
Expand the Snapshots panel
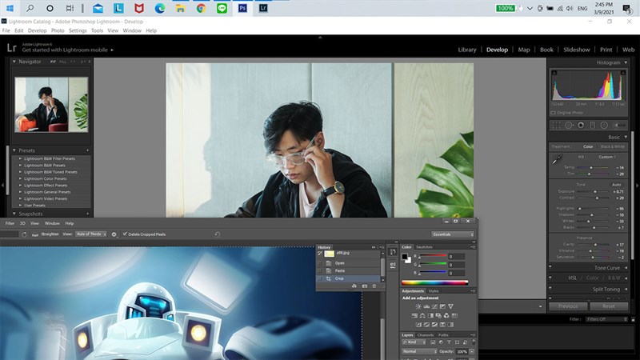coord(14,214)
